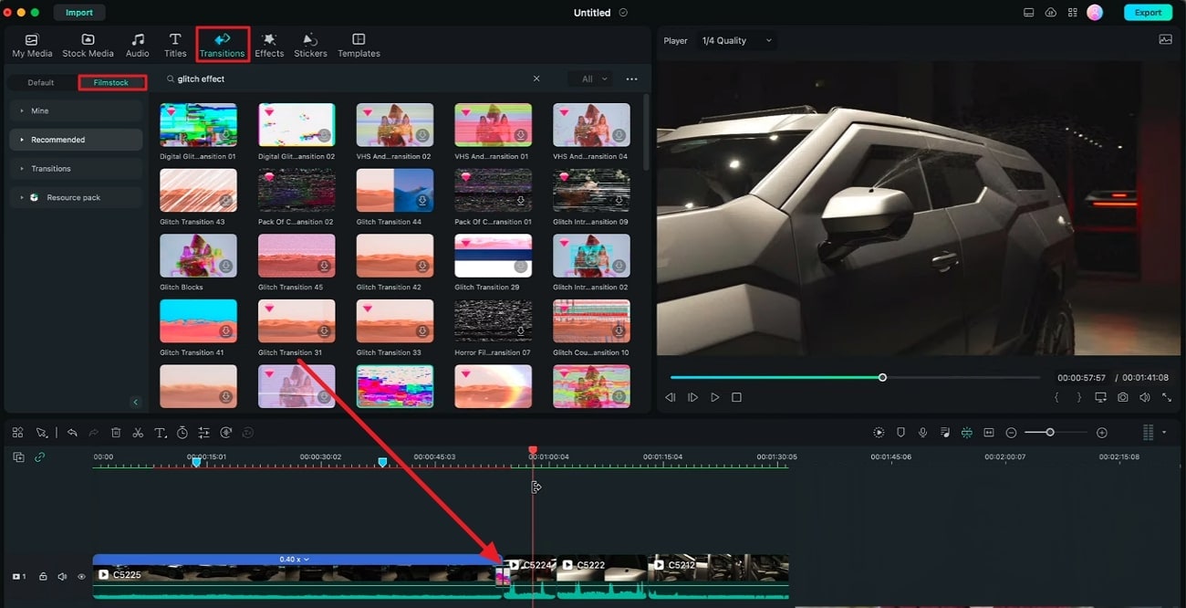Expand the Recommended category

coord(77,140)
